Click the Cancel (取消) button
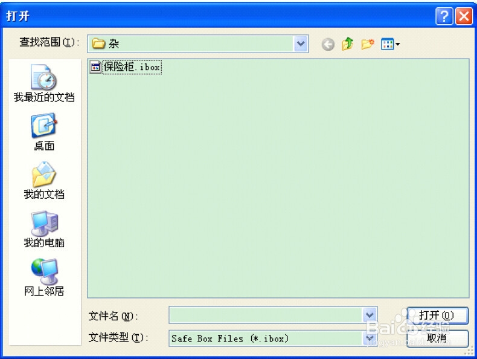This screenshot has width=477, height=359. tap(437, 338)
